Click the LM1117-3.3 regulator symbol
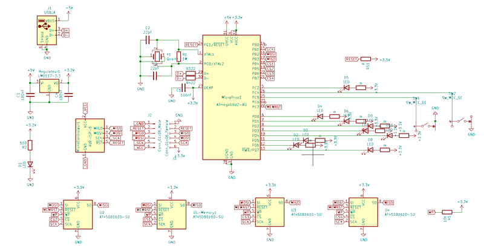This screenshot has height=246, width=484. coord(48,86)
